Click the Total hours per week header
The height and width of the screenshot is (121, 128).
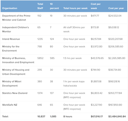pyautogui.click(x=75, y=8)
